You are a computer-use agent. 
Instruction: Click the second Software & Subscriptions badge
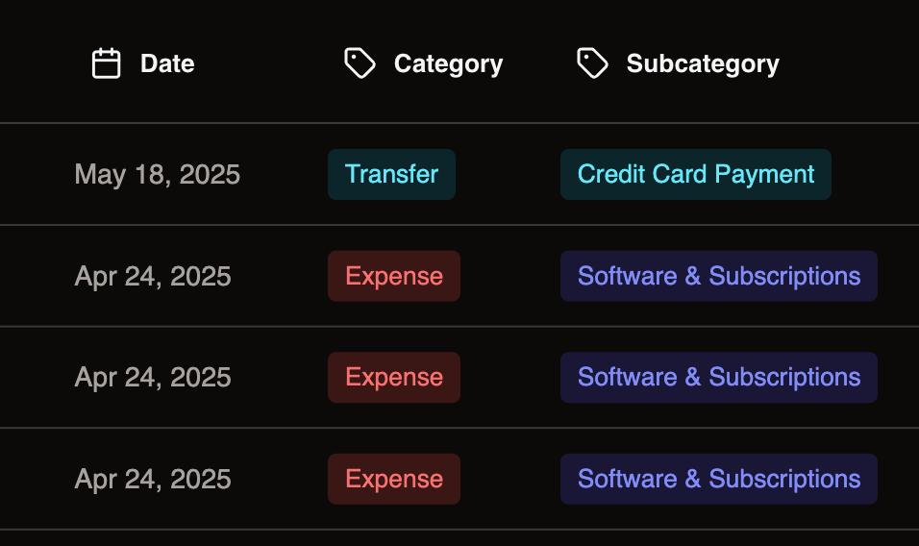[x=718, y=378]
